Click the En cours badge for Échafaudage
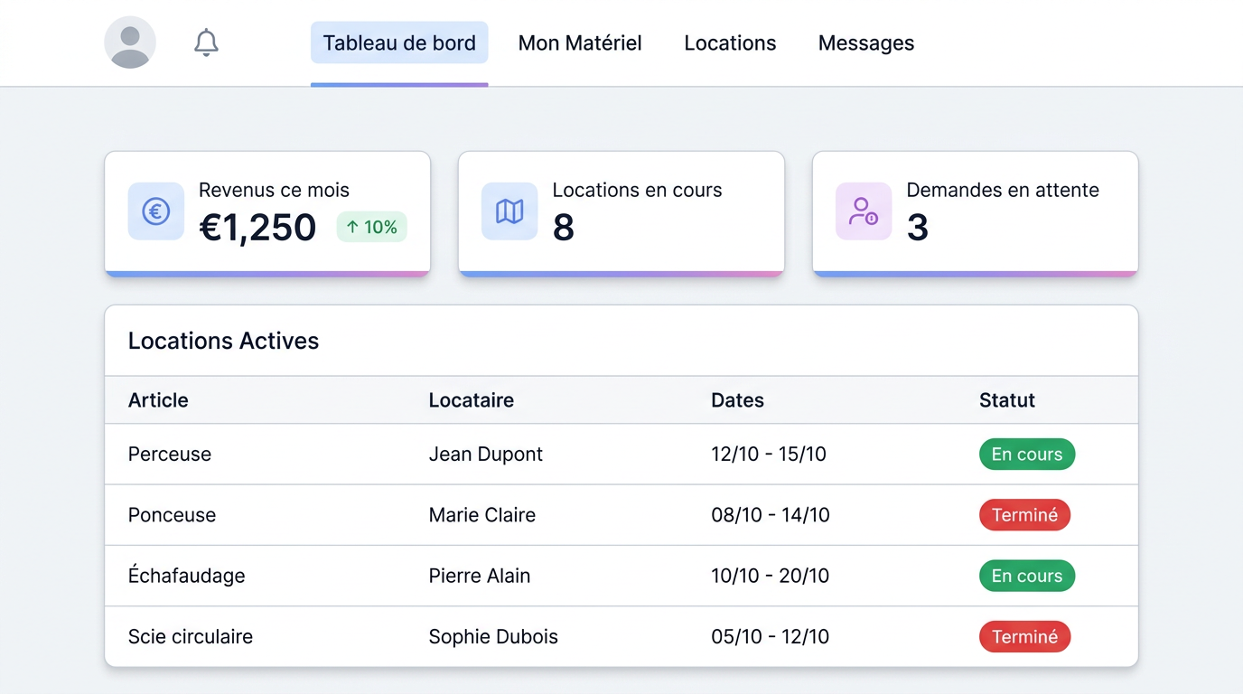The image size is (1243, 694). [x=1027, y=576]
